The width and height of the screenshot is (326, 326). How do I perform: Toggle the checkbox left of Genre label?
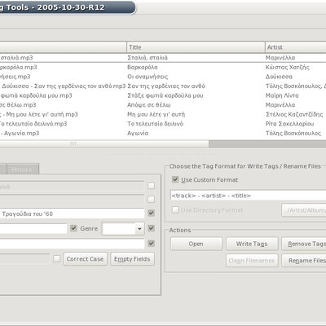[73, 228]
